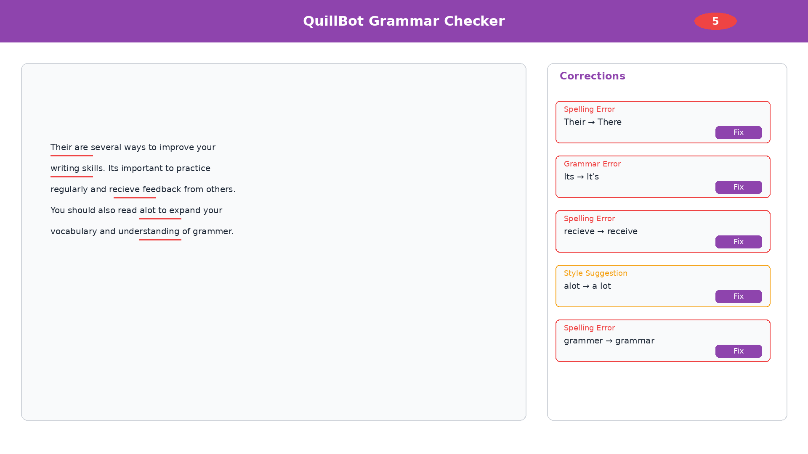Screen dimensions: 808x454
Task: Fix the "Their → There" spelling error
Action: [739, 132]
